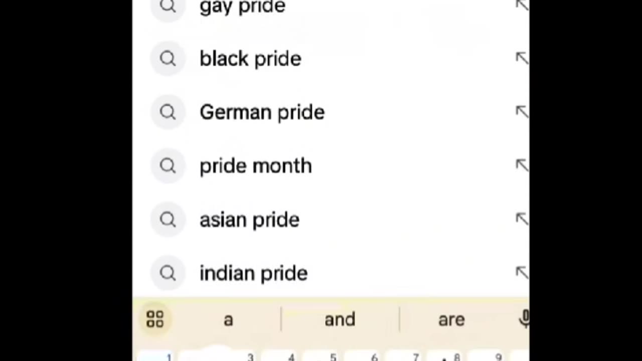Viewport: 642px width, 361px height.
Task: Open the pride month suggestion
Action: coord(255,166)
